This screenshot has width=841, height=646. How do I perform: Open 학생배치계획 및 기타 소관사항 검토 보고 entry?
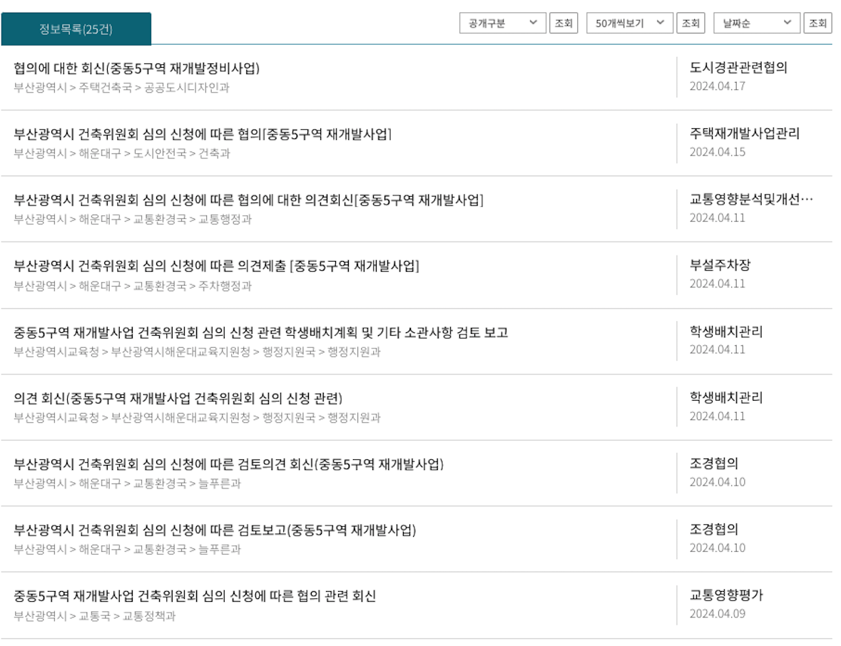(x=260, y=332)
